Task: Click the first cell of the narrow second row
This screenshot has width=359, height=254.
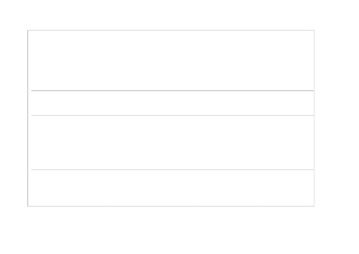Action: point(70,103)
